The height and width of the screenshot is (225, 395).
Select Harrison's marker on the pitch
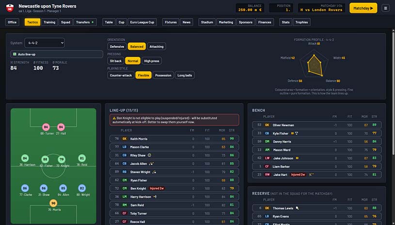click(x=25, y=158)
